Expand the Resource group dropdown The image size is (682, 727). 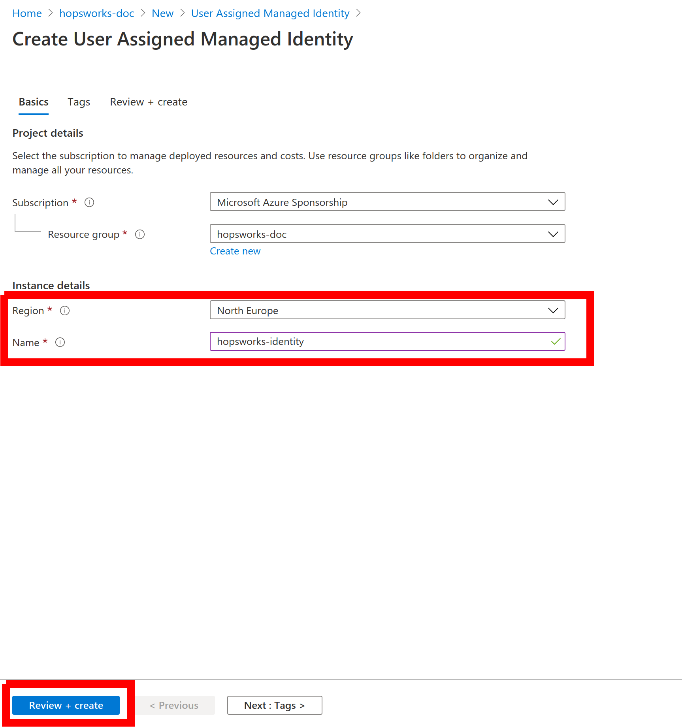tap(387, 234)
